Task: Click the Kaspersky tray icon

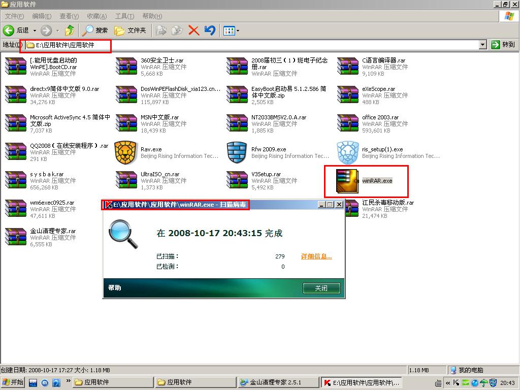Action: [x=456, y=383]
